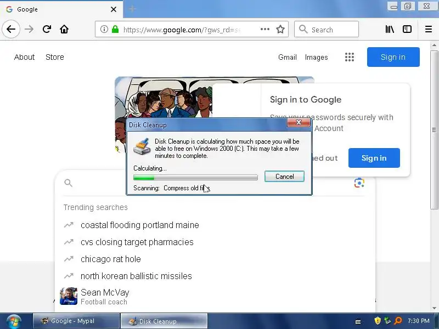Select trending search north korean ballistic missiles
The image size is (439, 329).
(x=136, y=276)
